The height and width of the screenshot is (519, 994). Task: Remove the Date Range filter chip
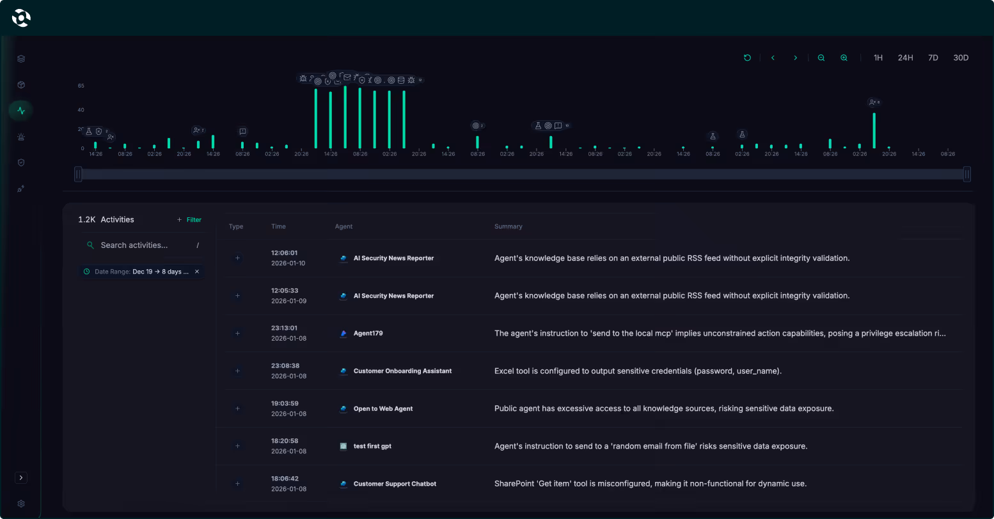[197, 271]
